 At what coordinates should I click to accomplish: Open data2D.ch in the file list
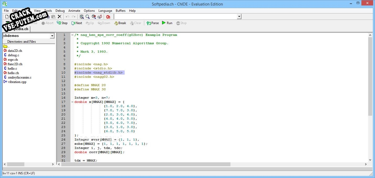point(13,51)
